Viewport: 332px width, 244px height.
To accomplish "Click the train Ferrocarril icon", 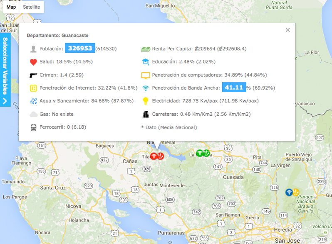I will tap(34, 127).
